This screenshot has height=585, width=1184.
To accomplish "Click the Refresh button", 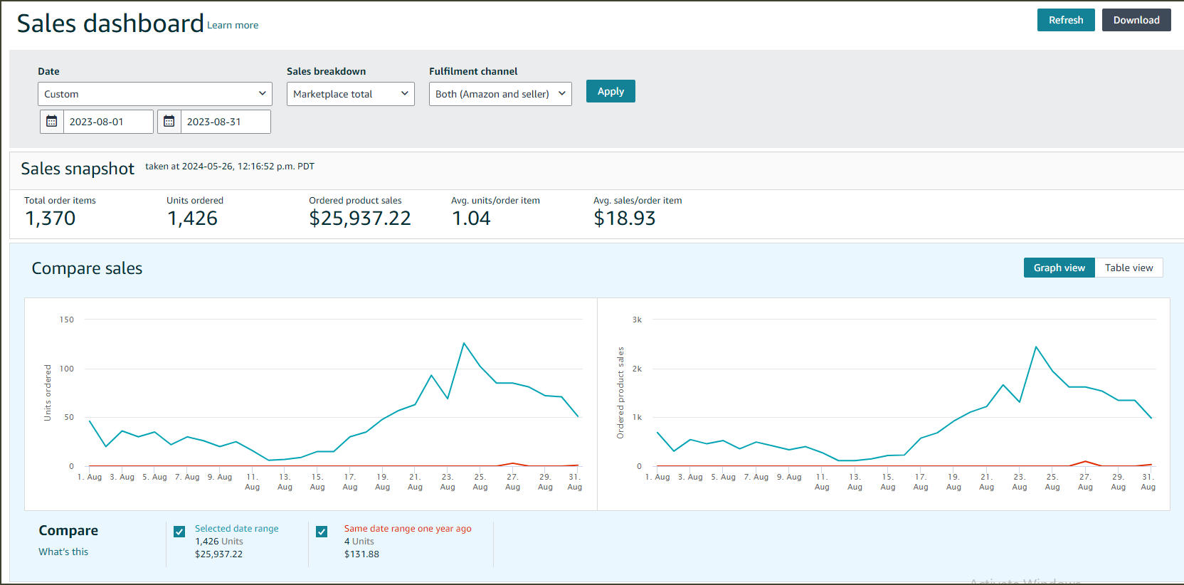I will [x=1065, y=20].
